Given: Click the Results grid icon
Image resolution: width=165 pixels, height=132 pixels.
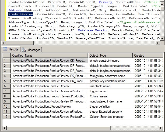Looking at the screenshot, I should coord(5,49).
